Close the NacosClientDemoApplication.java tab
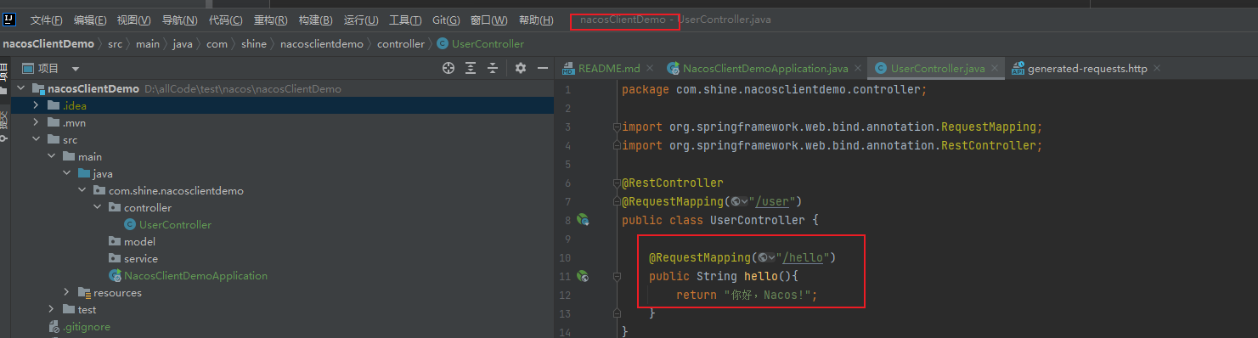 click(858, 68)
